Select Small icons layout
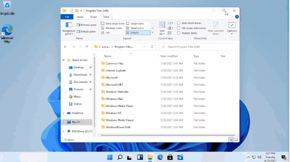The image size is (290, 162). (135, 28)
